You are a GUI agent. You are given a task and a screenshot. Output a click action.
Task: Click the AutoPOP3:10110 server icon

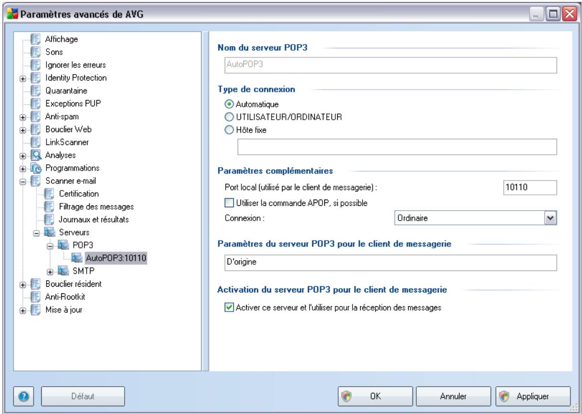pos(76,258)
